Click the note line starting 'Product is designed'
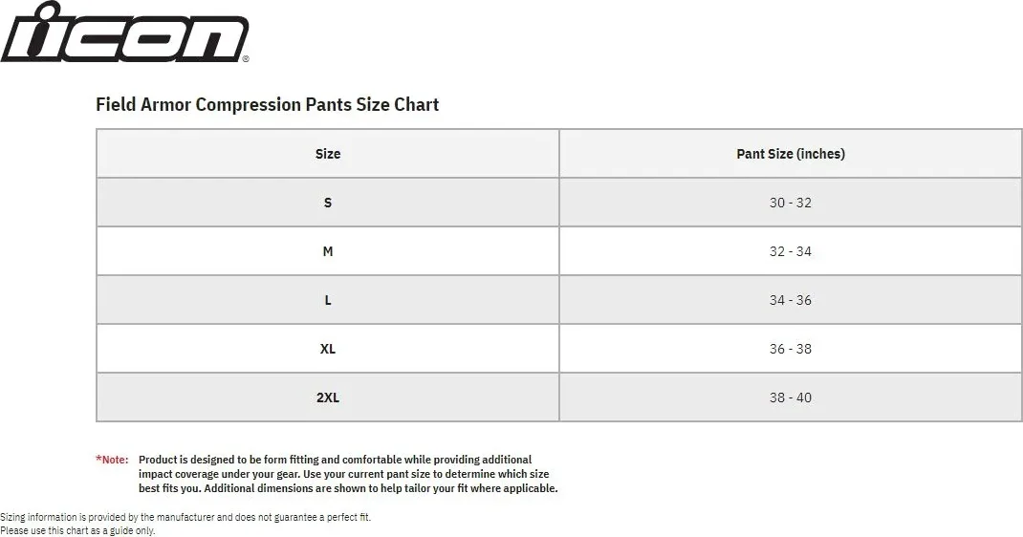Viewport: 1023px width, 537px height. coord(335,460)
